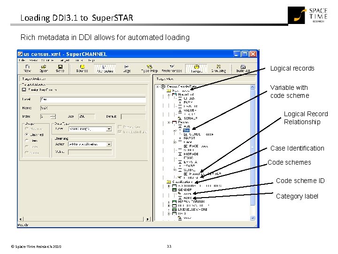This screenshot has height=254, width=338.
Task: Open the Cleansing Action dropdown
Action: pyautogui.click(x=109, y=144)
